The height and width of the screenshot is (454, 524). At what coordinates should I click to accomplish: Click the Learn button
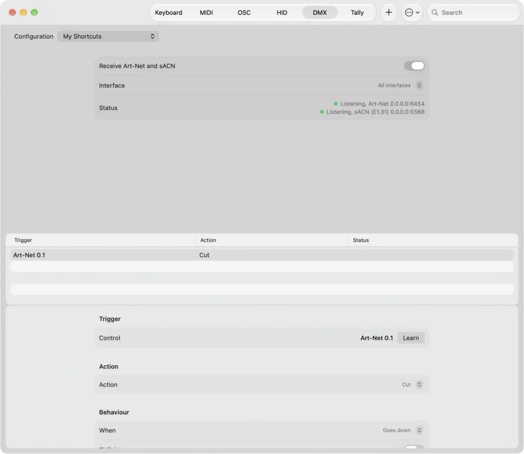[x=411, y=338]
